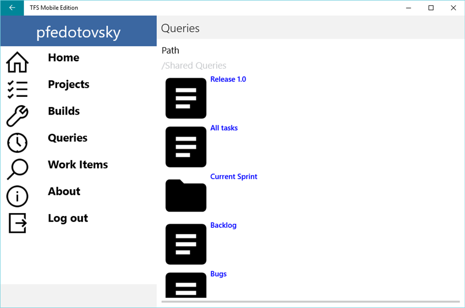Click the Path label
Viewport: 465px width, 308px height.
(x=171, y=50)
